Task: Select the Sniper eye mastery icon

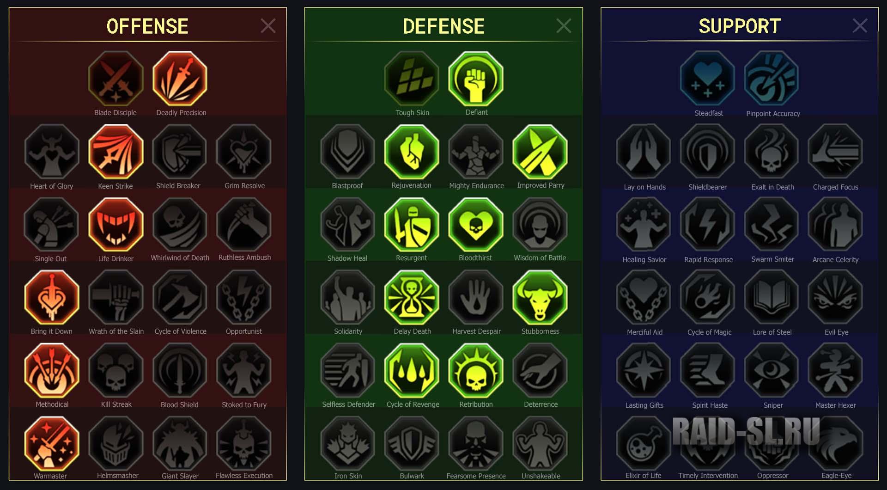Action: [x=772, y=371]
